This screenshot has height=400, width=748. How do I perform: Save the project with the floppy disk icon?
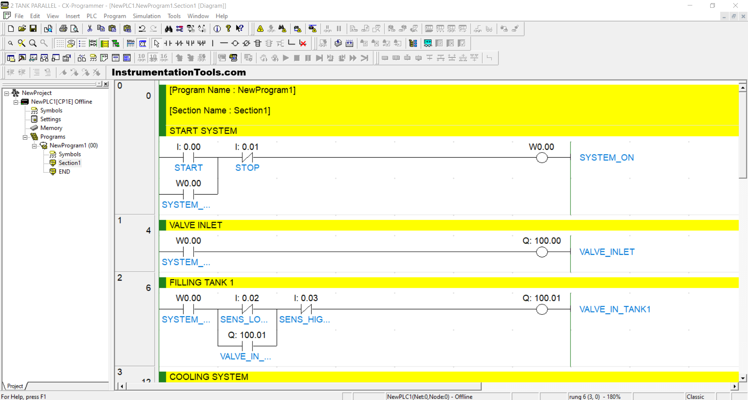[34, 28]
